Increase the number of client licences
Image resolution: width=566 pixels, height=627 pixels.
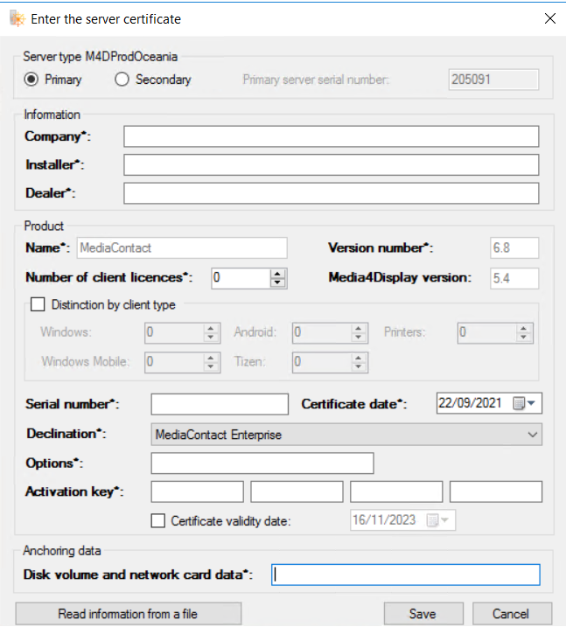coord(278,273)
